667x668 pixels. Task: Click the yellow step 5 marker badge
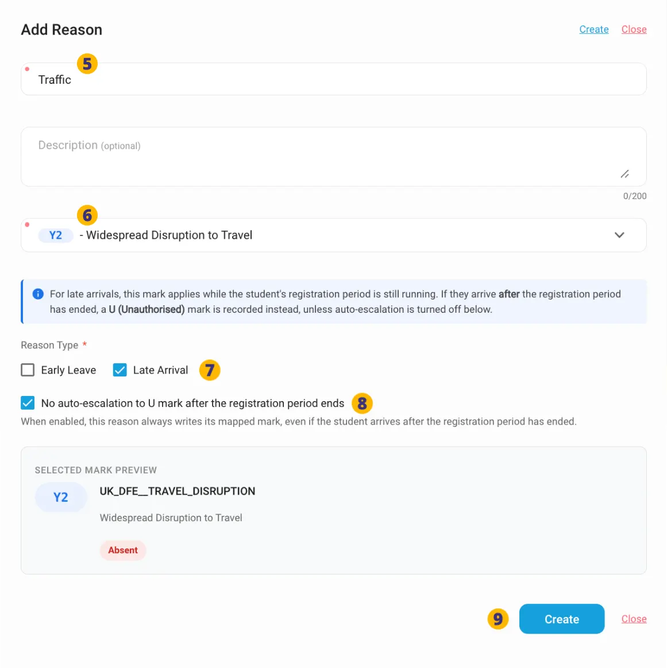click(87, 64)
